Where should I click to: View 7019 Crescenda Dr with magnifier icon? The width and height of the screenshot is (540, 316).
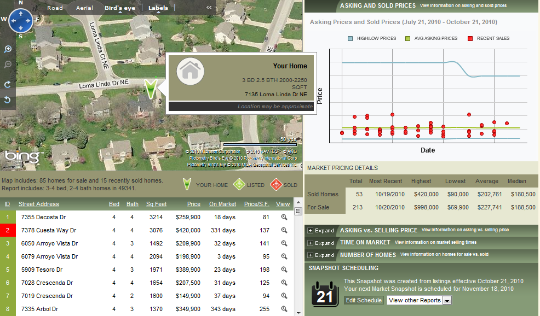tap(284, 295)
